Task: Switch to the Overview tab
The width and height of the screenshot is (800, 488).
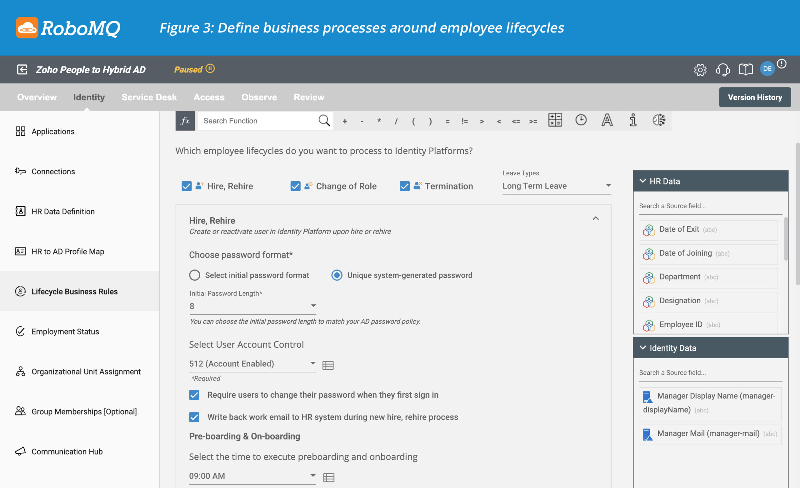Action: pos(37,97)
